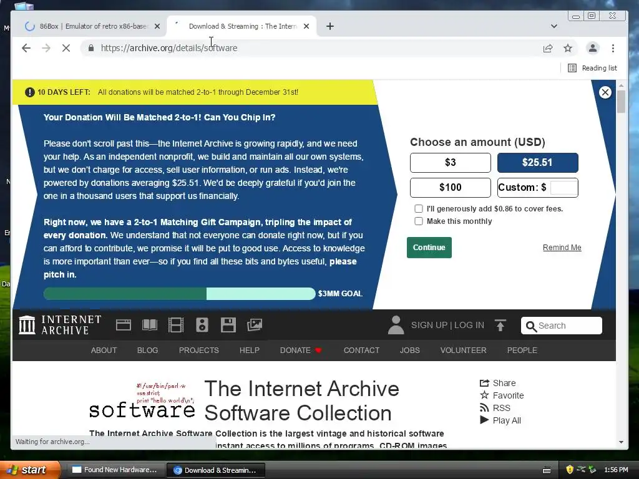
Task: Bookmark this page with star icon
Action: (x=568, y=48)
